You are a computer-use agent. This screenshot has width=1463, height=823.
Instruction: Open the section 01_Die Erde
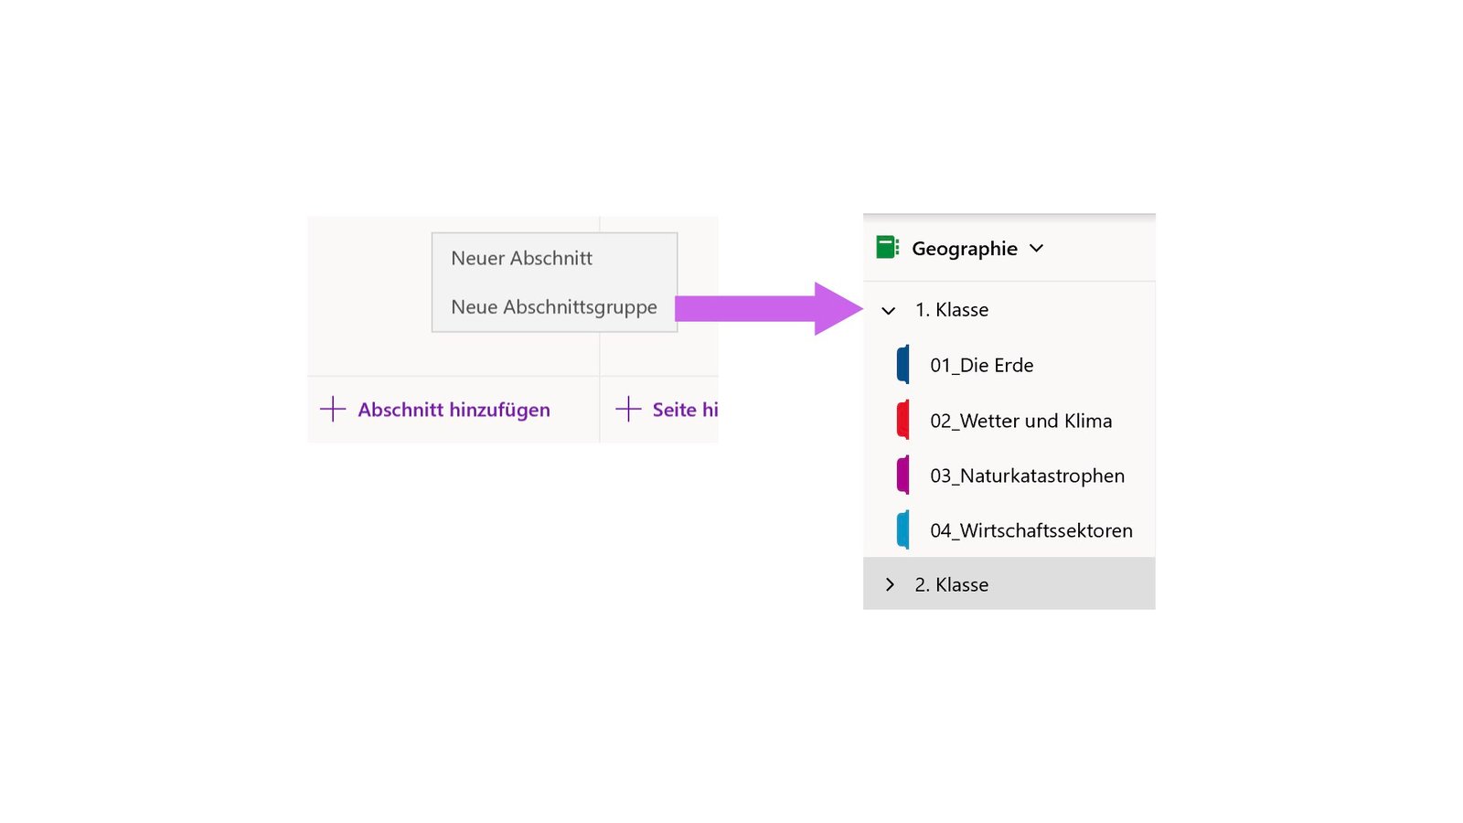click(x=982, y=365)
